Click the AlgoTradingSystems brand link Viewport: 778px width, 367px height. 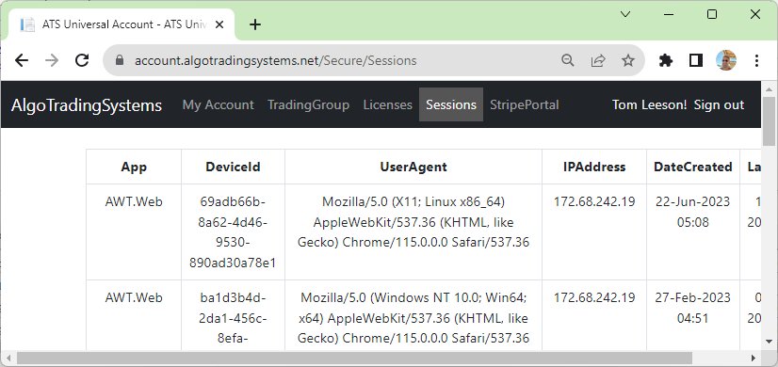pos(87,105)
